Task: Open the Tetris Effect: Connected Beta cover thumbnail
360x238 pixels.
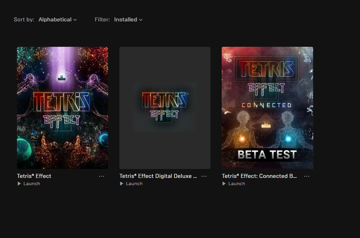Action: (267, 108)
